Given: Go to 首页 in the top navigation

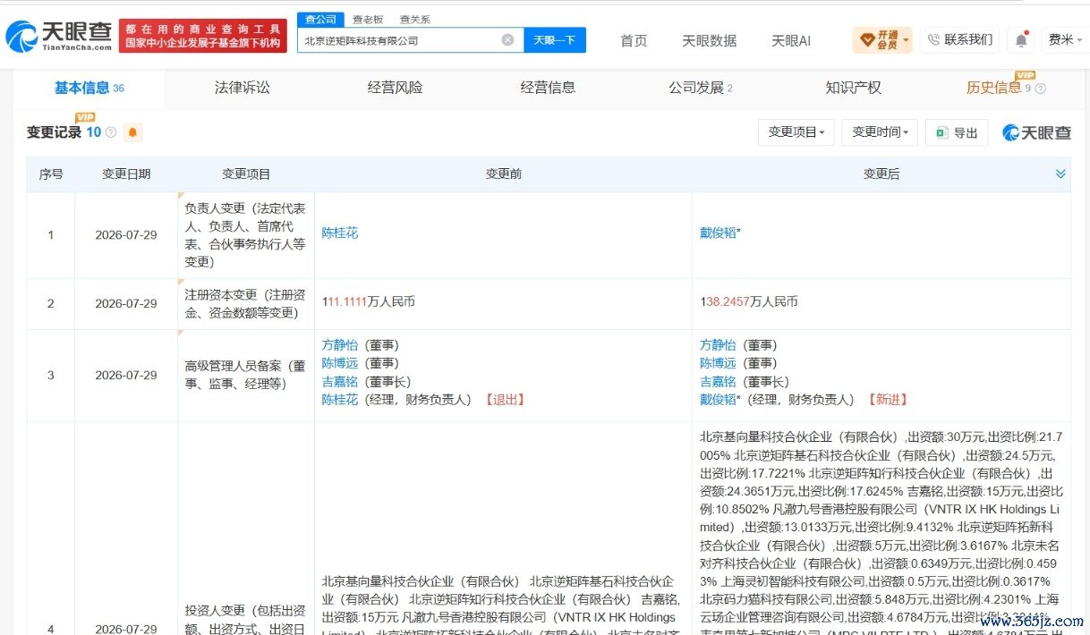Looking at the screenshot, I should 634,40.
